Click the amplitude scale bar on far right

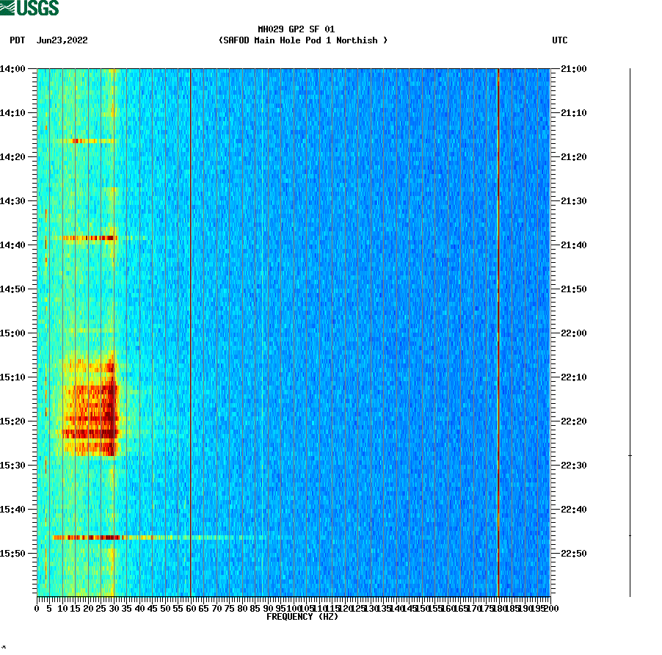[x=629, y=330]
